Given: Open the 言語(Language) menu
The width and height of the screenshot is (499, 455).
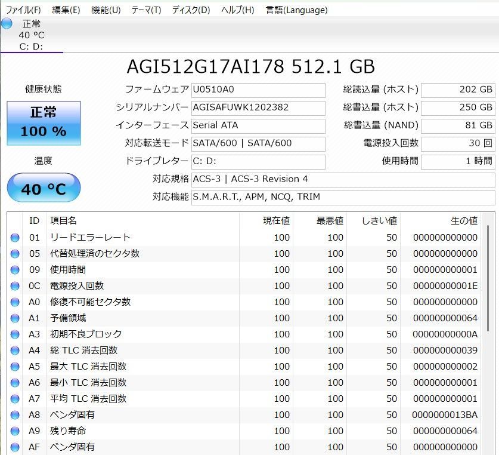Looking at the screenshot, I should [x=297, y=10].
